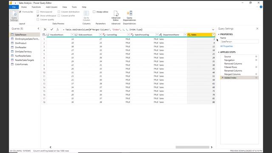Collapse the APPLIED STEPS section

pyautogui.click(x=219, y=52)
